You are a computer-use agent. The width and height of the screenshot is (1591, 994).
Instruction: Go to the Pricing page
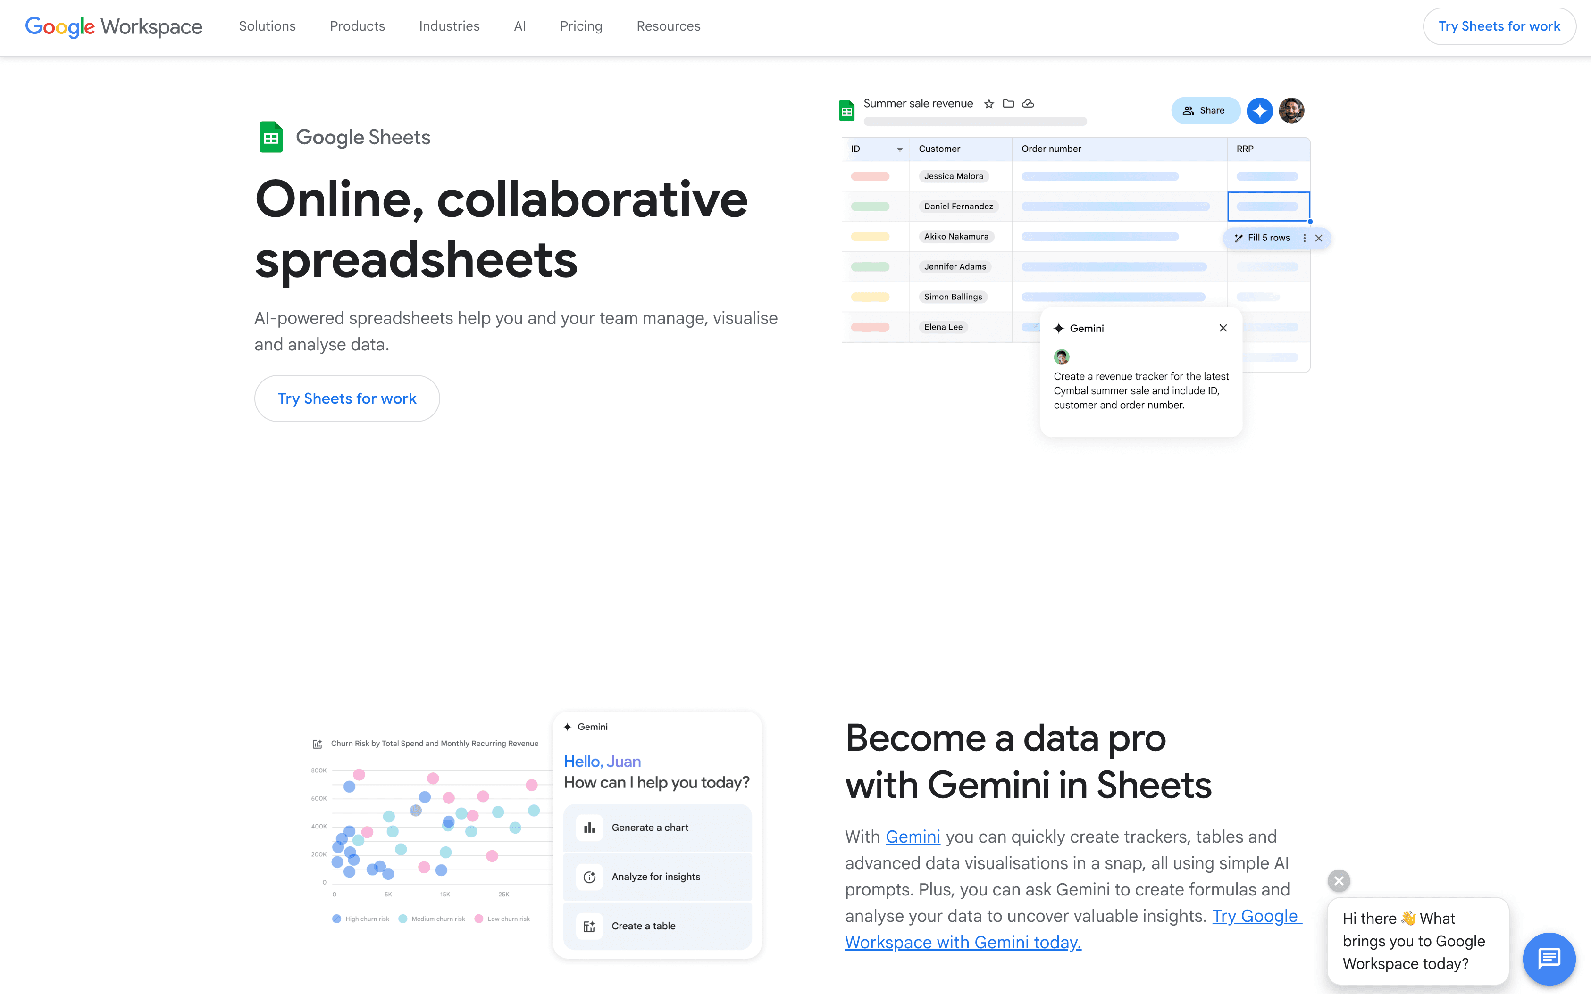[x=581, y=26]
